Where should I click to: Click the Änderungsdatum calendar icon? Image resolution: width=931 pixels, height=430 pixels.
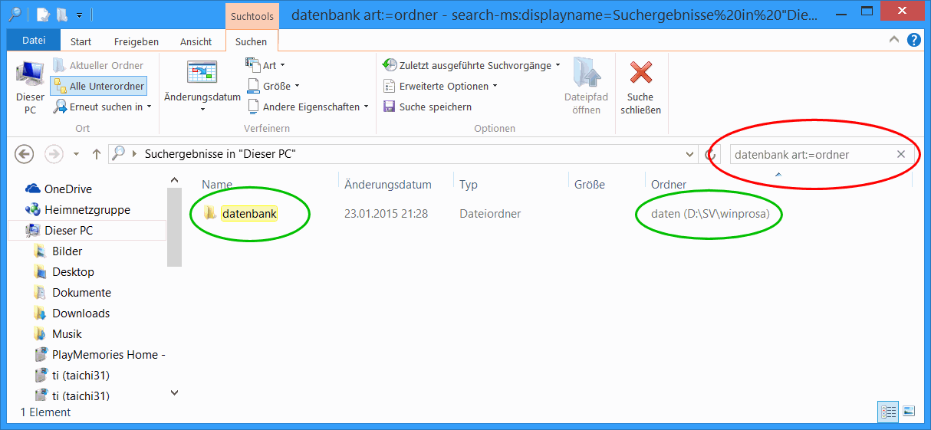pos(202,74)
